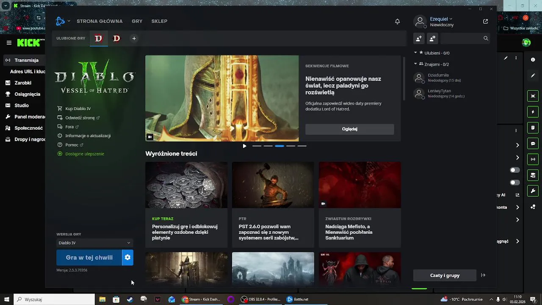Image resolution: width=542 pixels, height=305 pixels.
Task: Select the active blue carousel indicator
Action: [x=279, y=146]
